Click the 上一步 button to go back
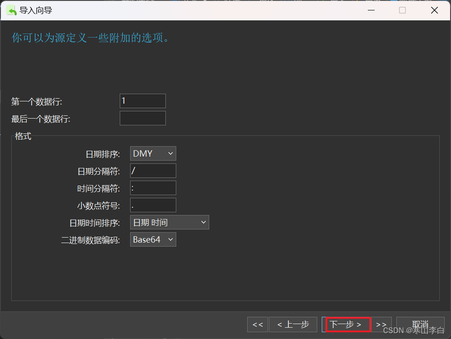Screen dimensions: 451x339 [x=293, y=324]
